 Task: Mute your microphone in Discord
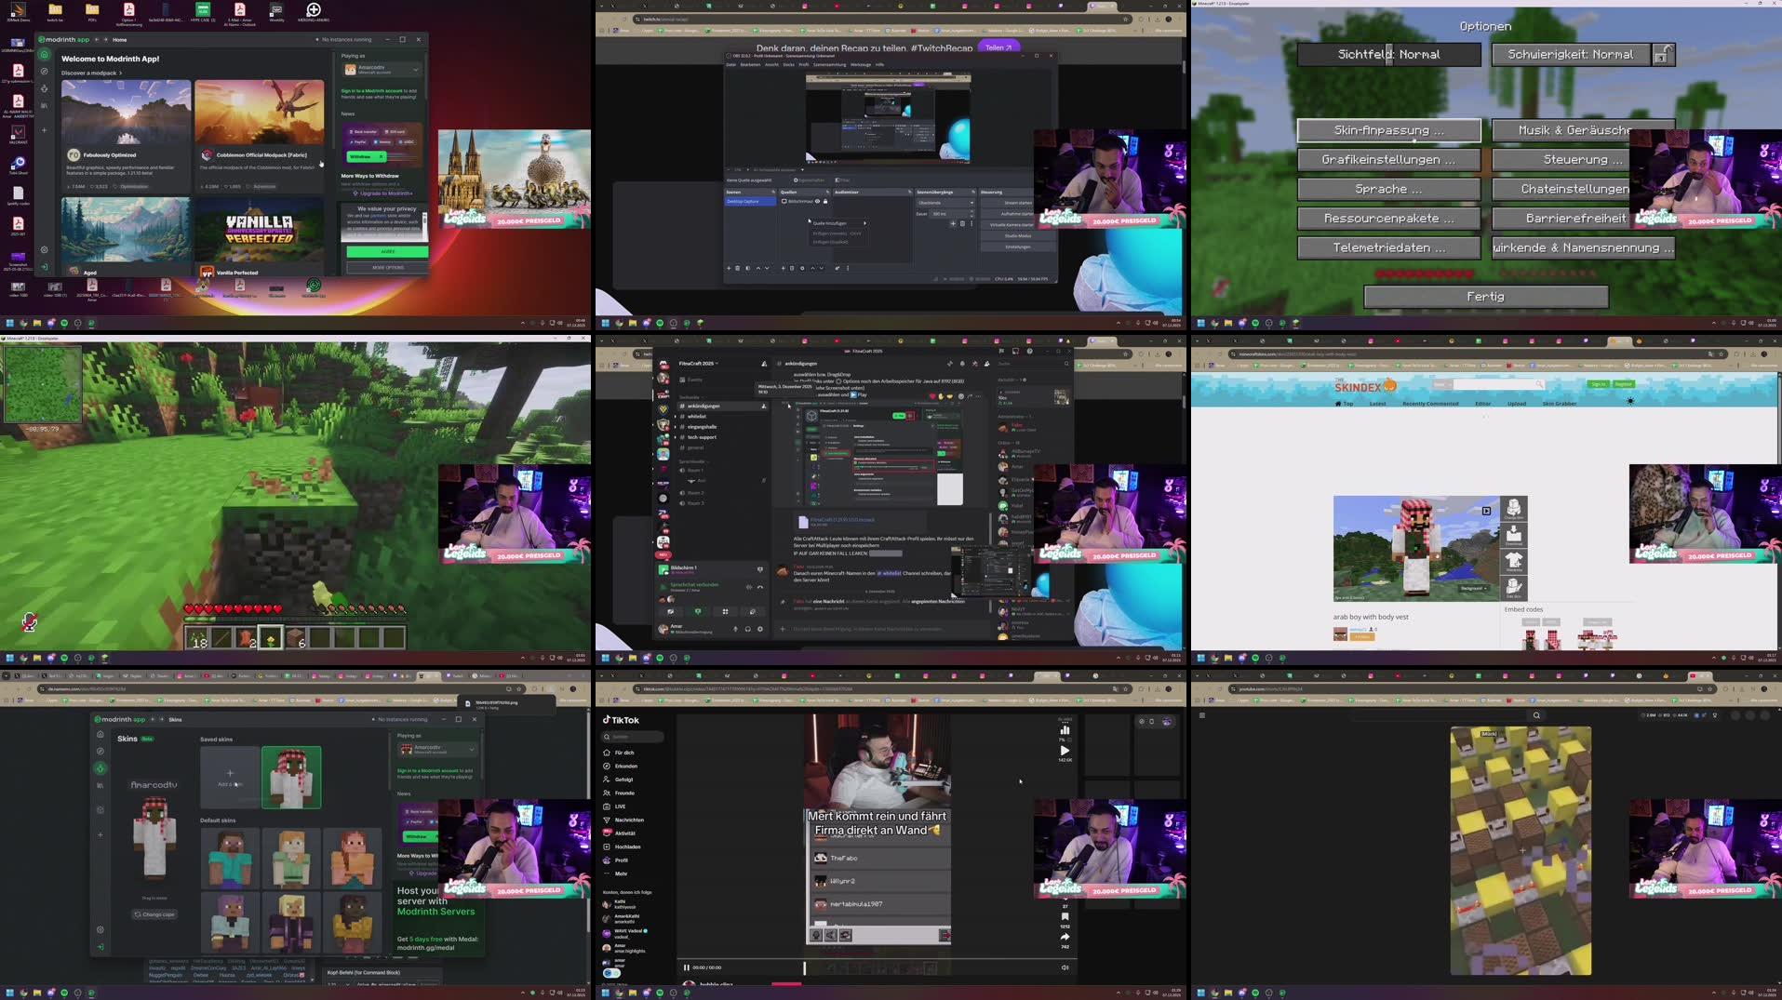[736, 628]
